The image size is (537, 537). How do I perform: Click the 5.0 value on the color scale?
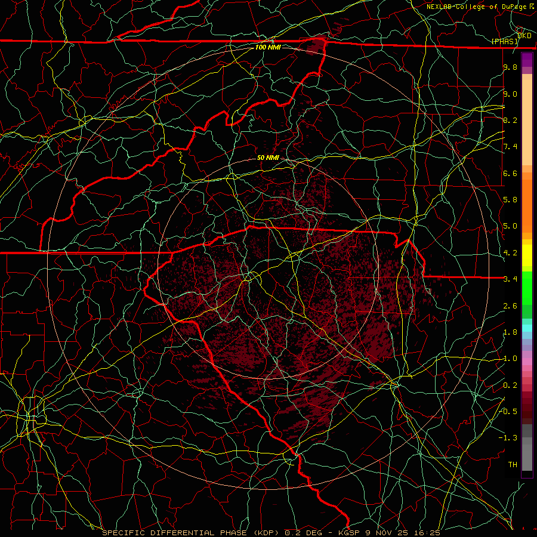click(510, 226)
